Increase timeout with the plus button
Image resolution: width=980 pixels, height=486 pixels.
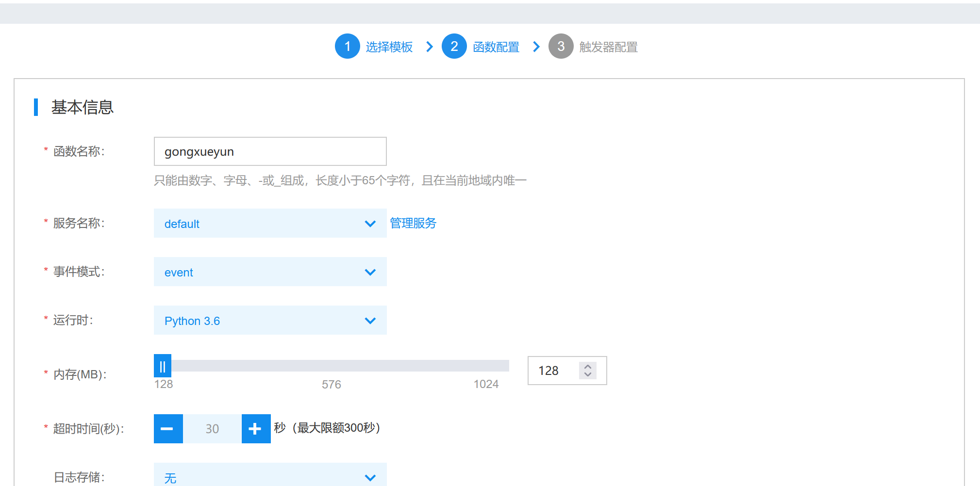(256, 429)
